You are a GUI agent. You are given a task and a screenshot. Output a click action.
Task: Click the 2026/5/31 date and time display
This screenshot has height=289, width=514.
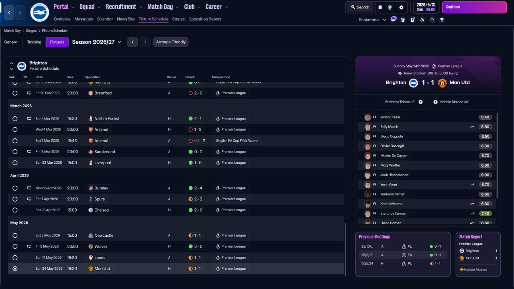426,7
